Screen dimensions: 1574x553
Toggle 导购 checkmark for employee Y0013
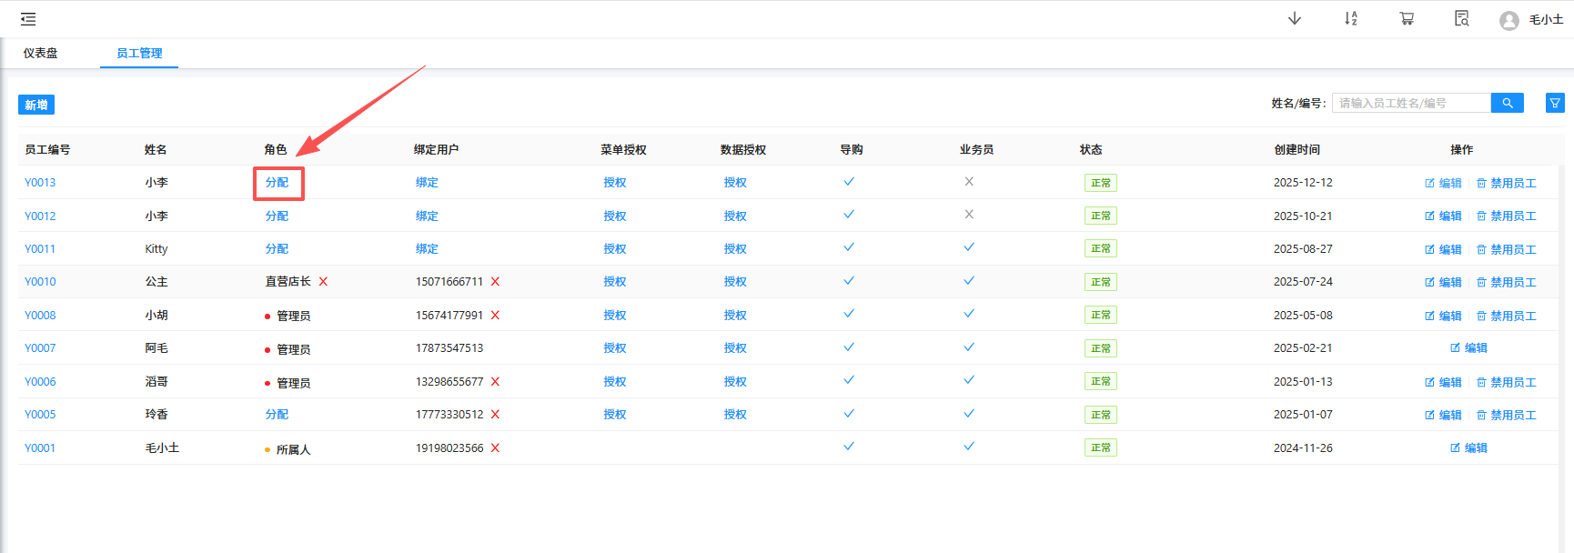tap(849, 182)
